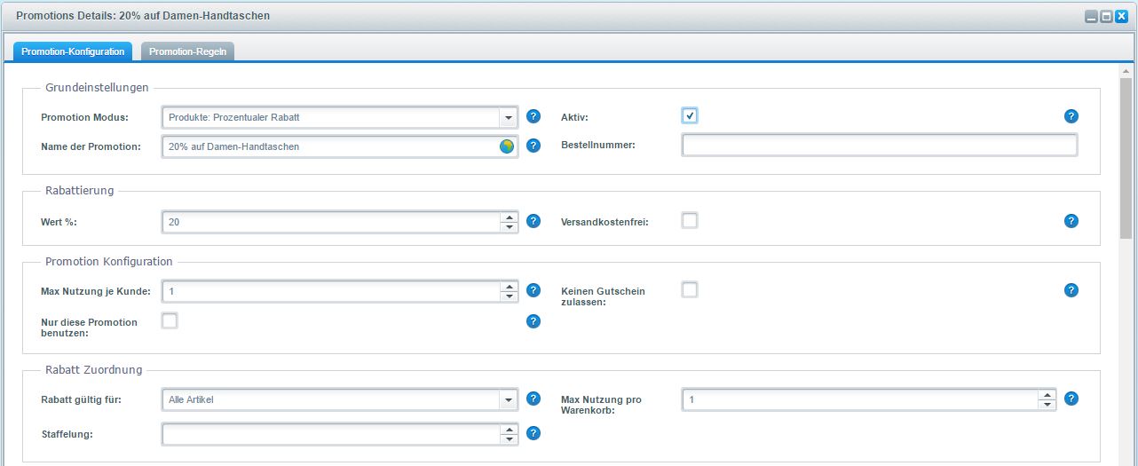
Task: Close the Promotions Details window
Action: (1121, 16)
